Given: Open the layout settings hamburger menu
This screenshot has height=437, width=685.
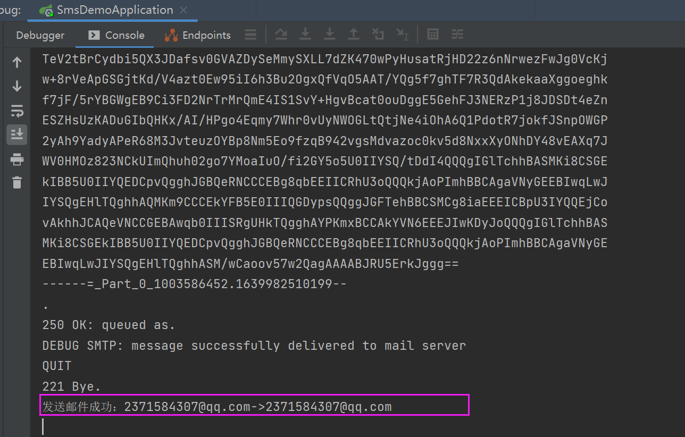Looking at the screenshot, I should click(250, 35).
